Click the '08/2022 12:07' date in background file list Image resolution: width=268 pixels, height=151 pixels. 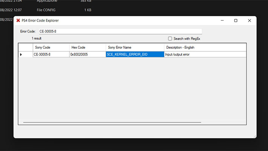pyautogui.click(x=11, y=10)
